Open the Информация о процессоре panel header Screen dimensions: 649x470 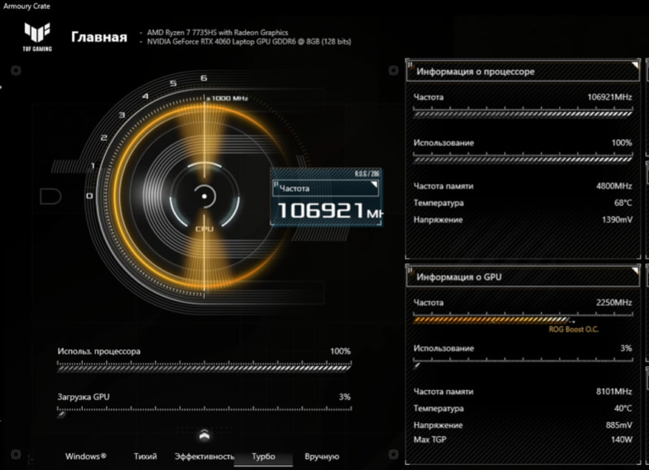[522, 71]
